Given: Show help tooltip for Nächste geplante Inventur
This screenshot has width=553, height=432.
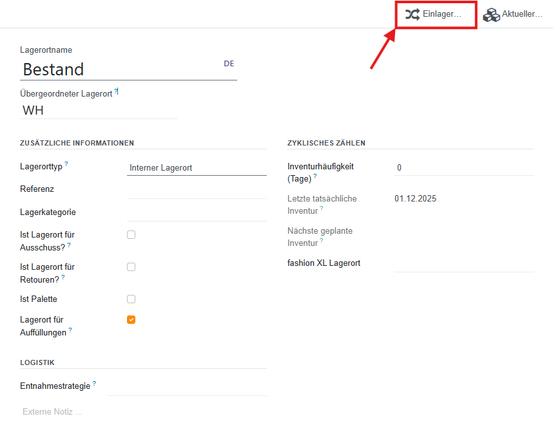Looking at the screenshot, I should click(x=322, y=241).
